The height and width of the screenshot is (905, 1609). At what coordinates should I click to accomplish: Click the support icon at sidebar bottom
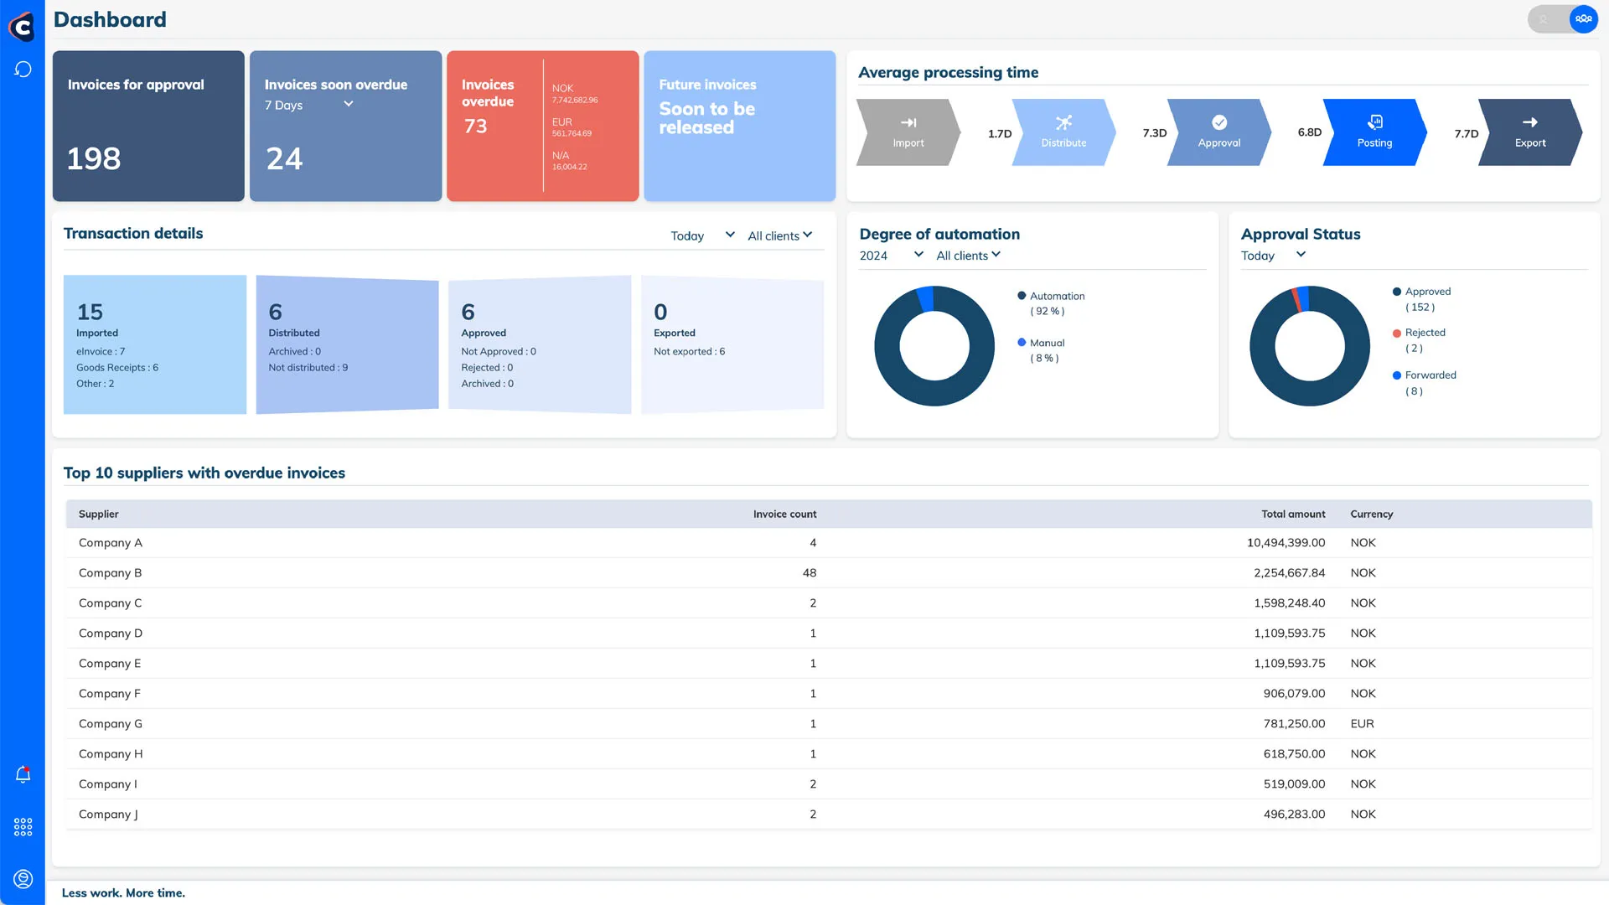[23, 878]
